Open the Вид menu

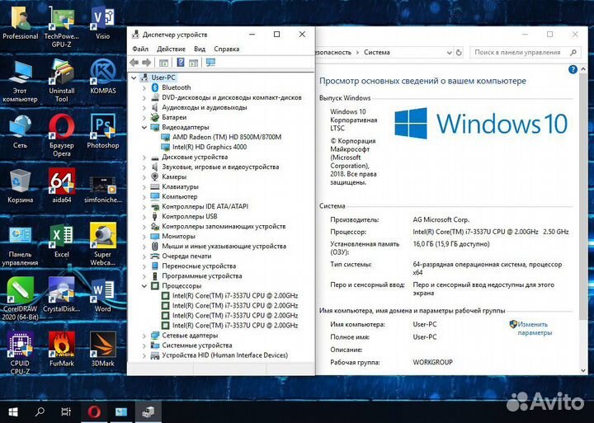pyautogui.click(x=200, y=49)
